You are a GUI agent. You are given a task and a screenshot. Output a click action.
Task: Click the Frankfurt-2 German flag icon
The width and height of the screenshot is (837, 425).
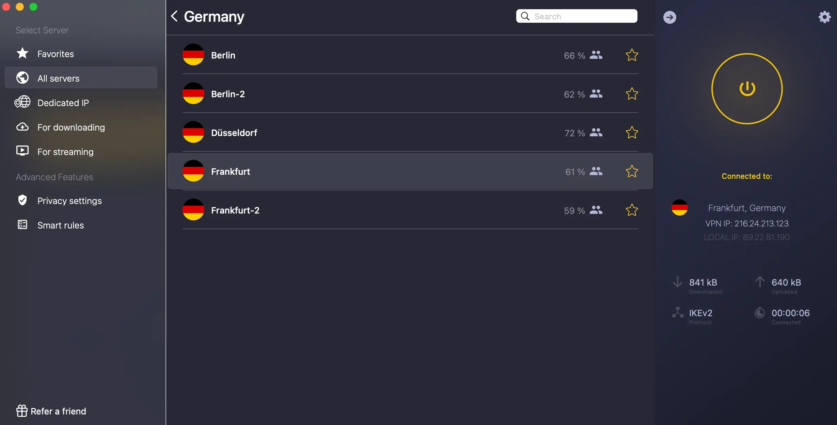click(193, 210)
